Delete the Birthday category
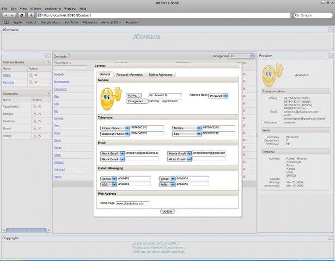335x261 pixels. coord(40,114)
